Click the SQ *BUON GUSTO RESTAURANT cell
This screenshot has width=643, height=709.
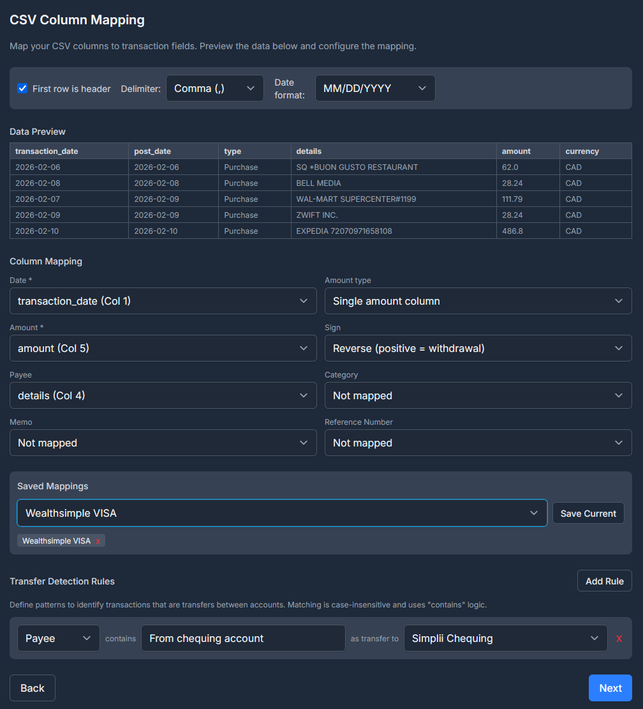point(394,167)
